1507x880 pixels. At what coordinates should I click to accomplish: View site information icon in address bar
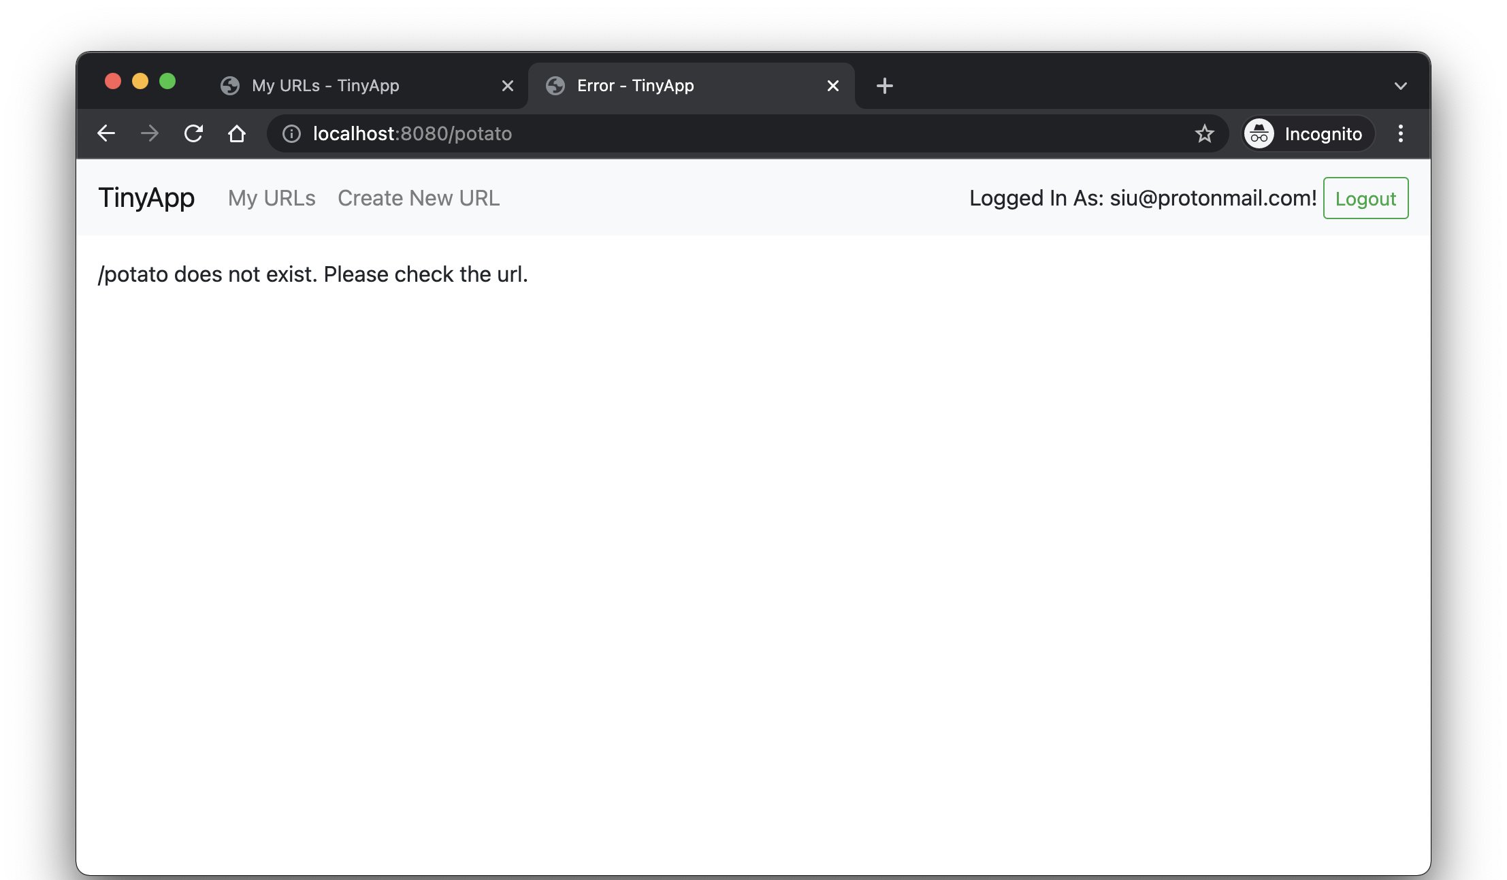coord(291,134)
